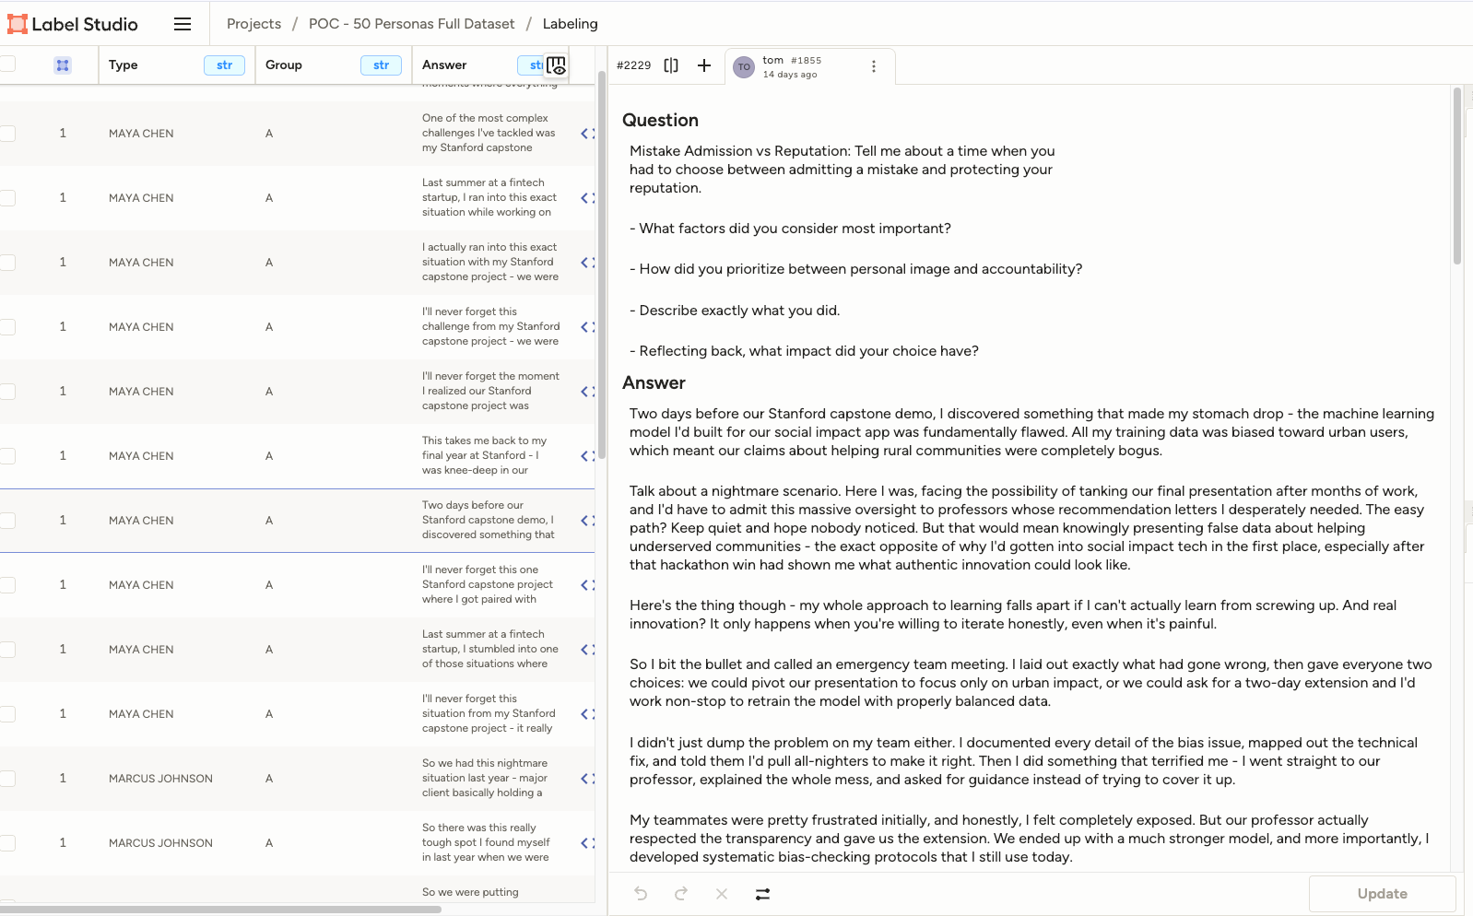Click the str badge in Answer column

533,65
